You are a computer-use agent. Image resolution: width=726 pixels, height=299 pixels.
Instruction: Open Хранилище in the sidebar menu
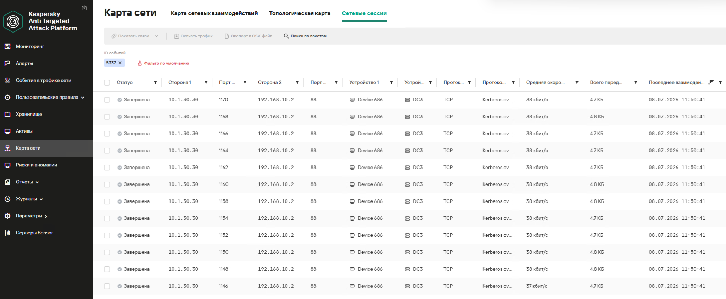(29, 114)
